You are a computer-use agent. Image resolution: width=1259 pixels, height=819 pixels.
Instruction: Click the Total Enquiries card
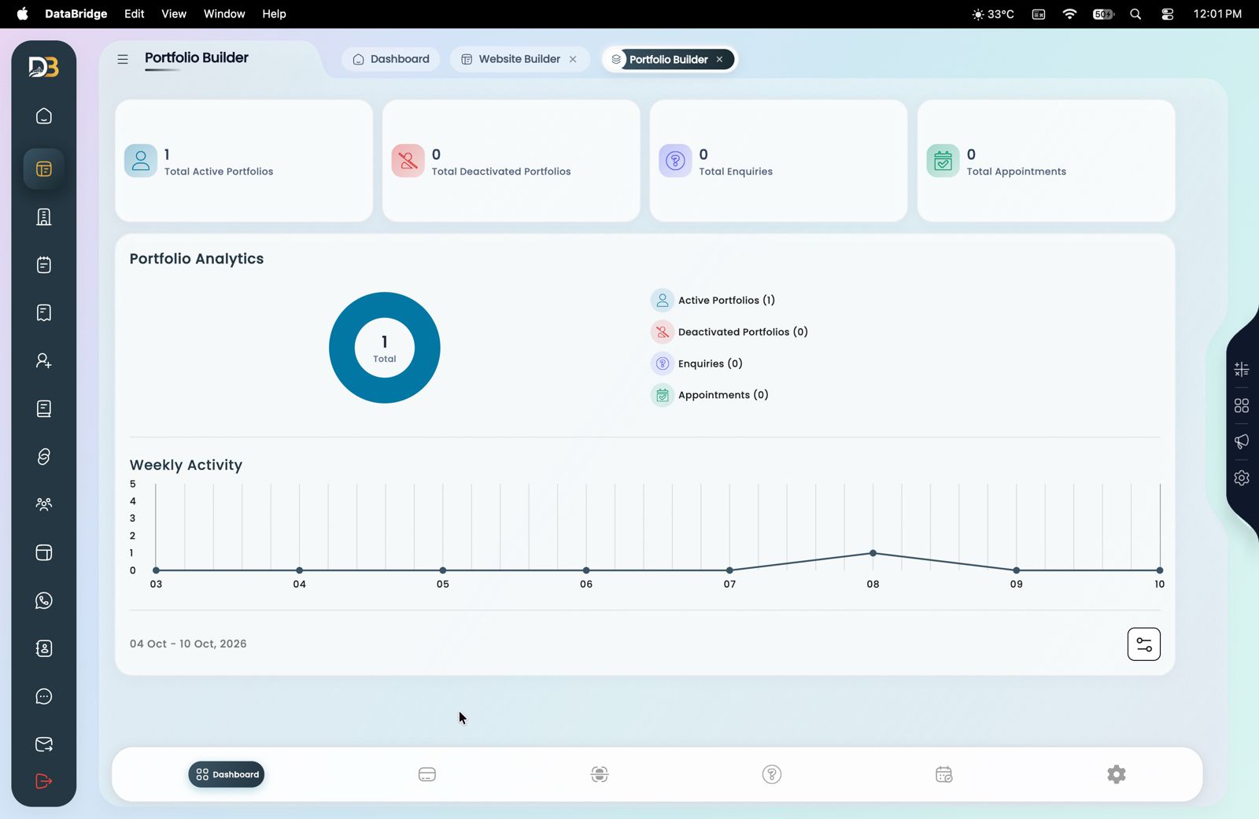779,160
